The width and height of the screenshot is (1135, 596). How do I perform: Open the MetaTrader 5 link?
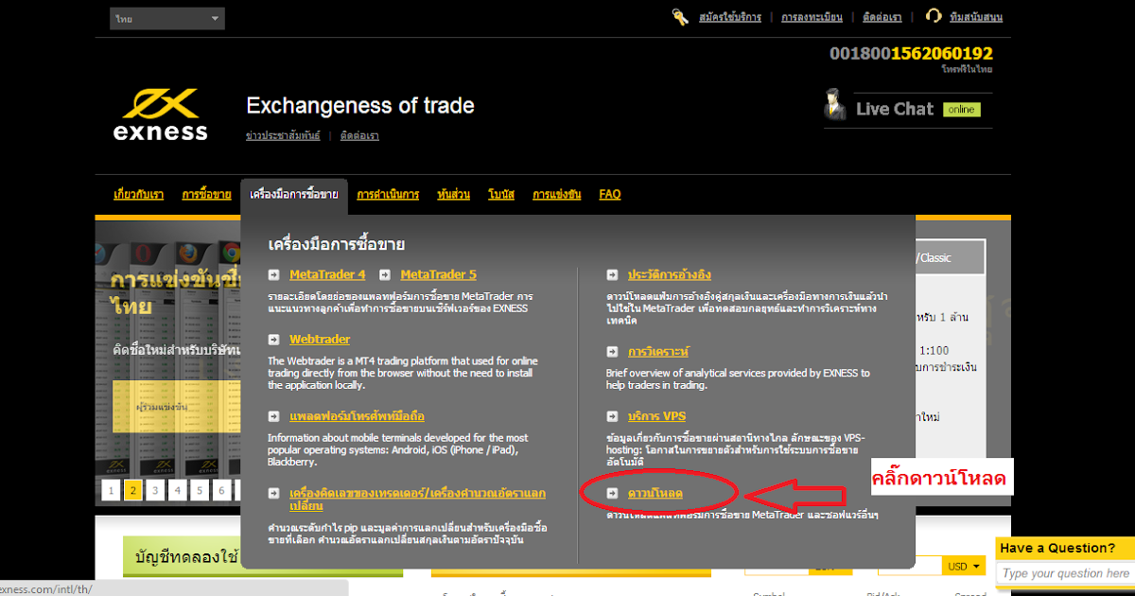439,275
